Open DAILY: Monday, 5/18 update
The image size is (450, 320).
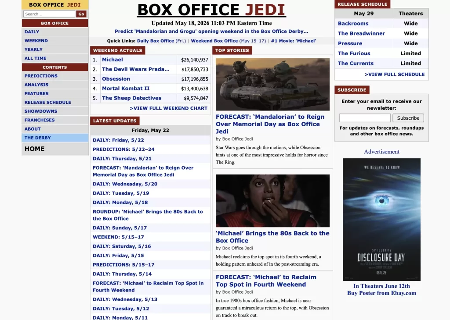tap(120, 203)
